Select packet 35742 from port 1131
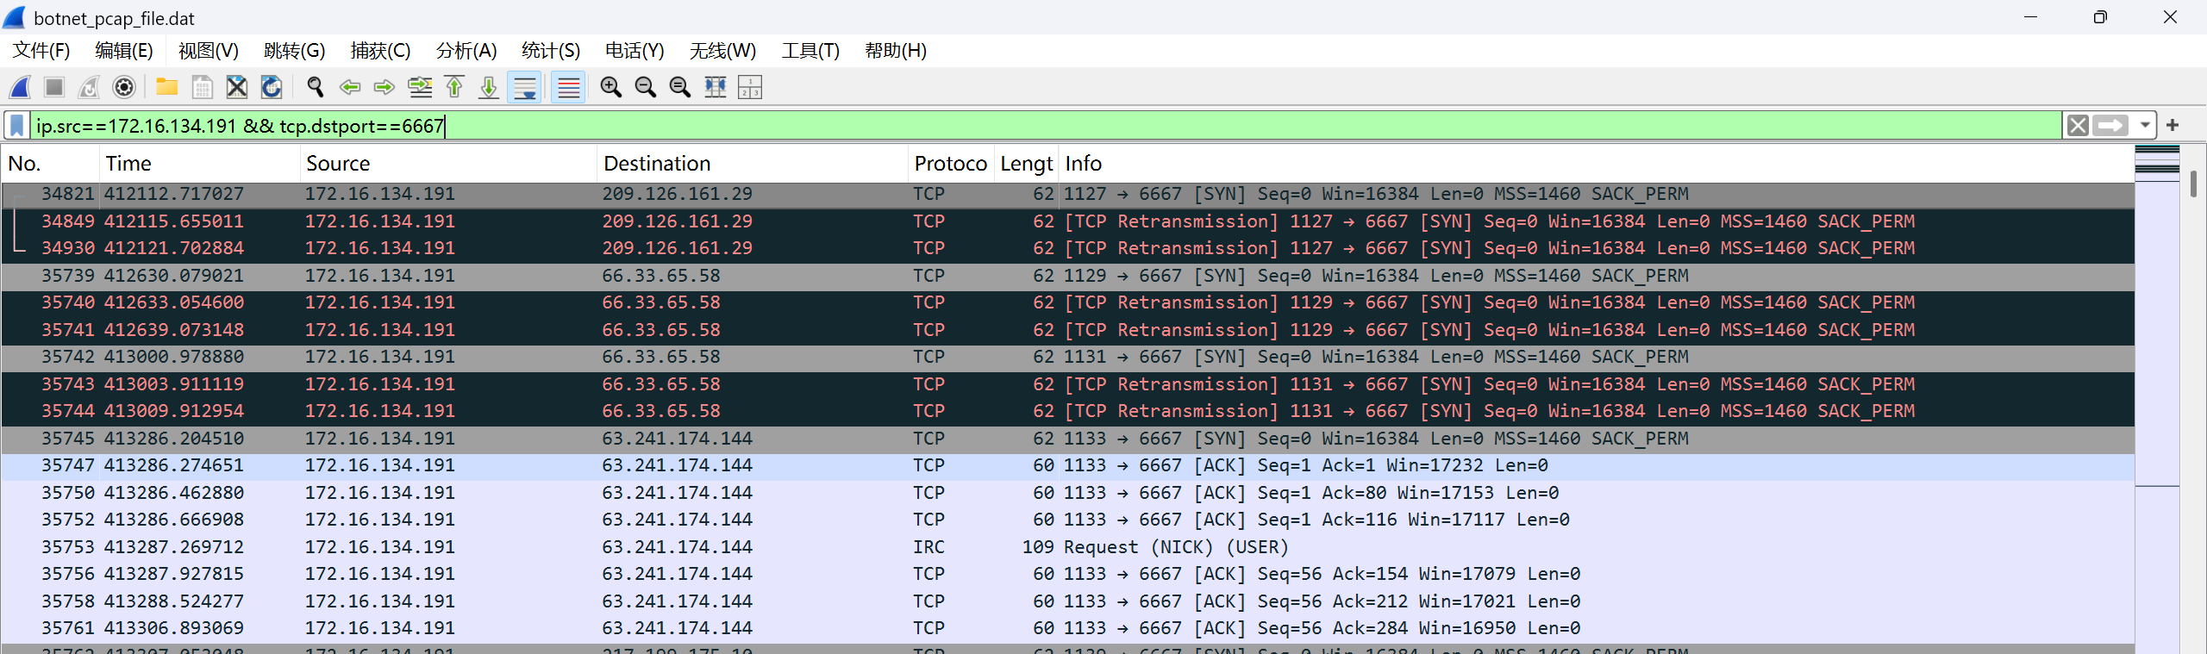 pos(1067,357)
